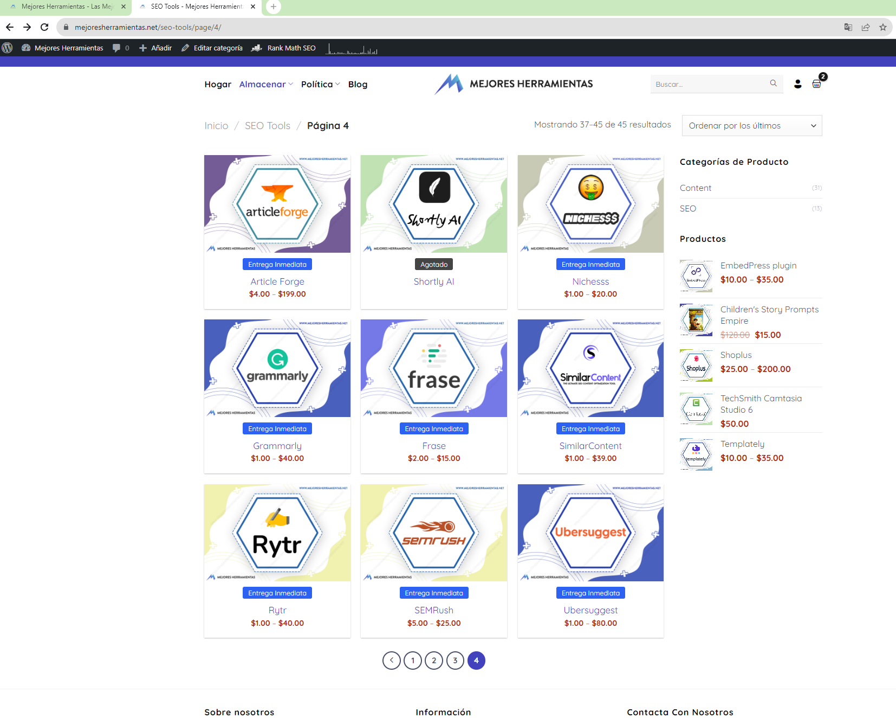The width and height of the screenshot is (896, 718).
Task: Open the comments bubble icon in admin bar
Action: click(x=120, y=48)
